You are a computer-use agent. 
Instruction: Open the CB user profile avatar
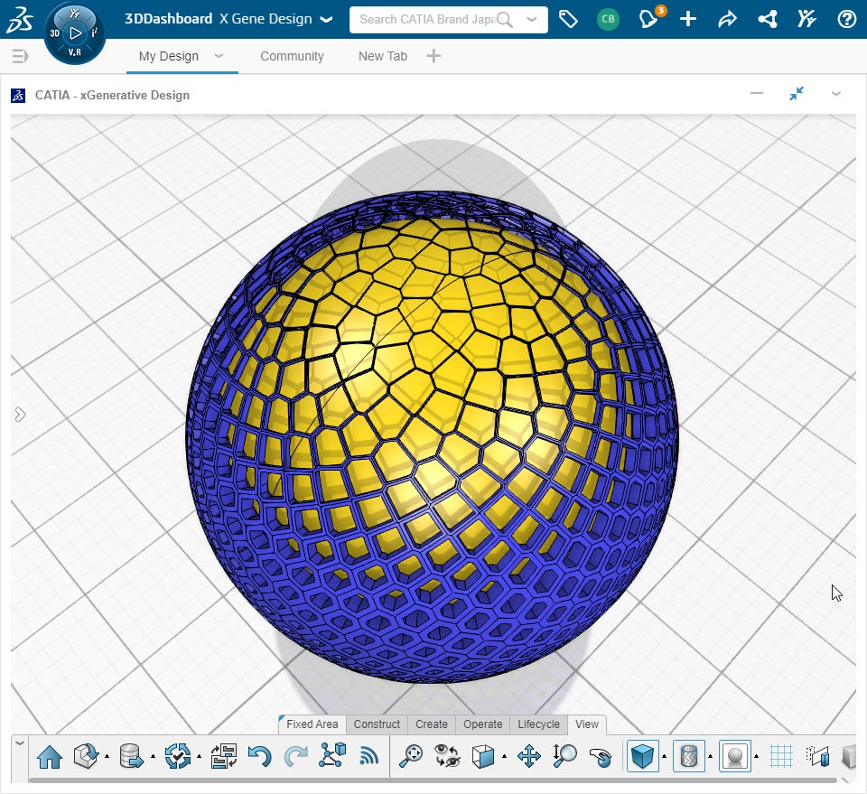pyautogui.click(x=608, y=19)
